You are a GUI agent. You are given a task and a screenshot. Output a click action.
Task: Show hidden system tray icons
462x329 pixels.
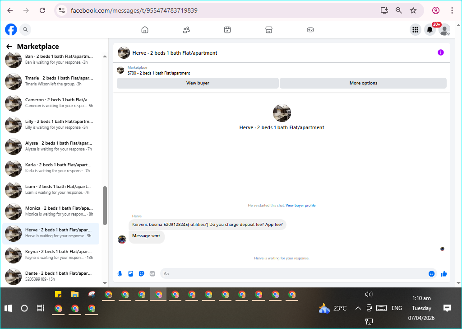(x=358, y=308)
